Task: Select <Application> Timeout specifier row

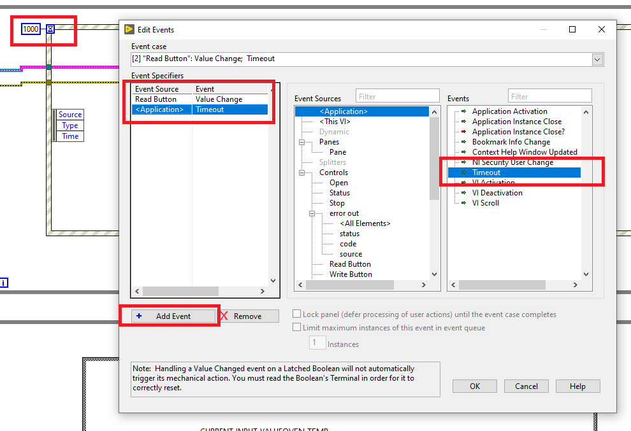Action: [200, 110]
